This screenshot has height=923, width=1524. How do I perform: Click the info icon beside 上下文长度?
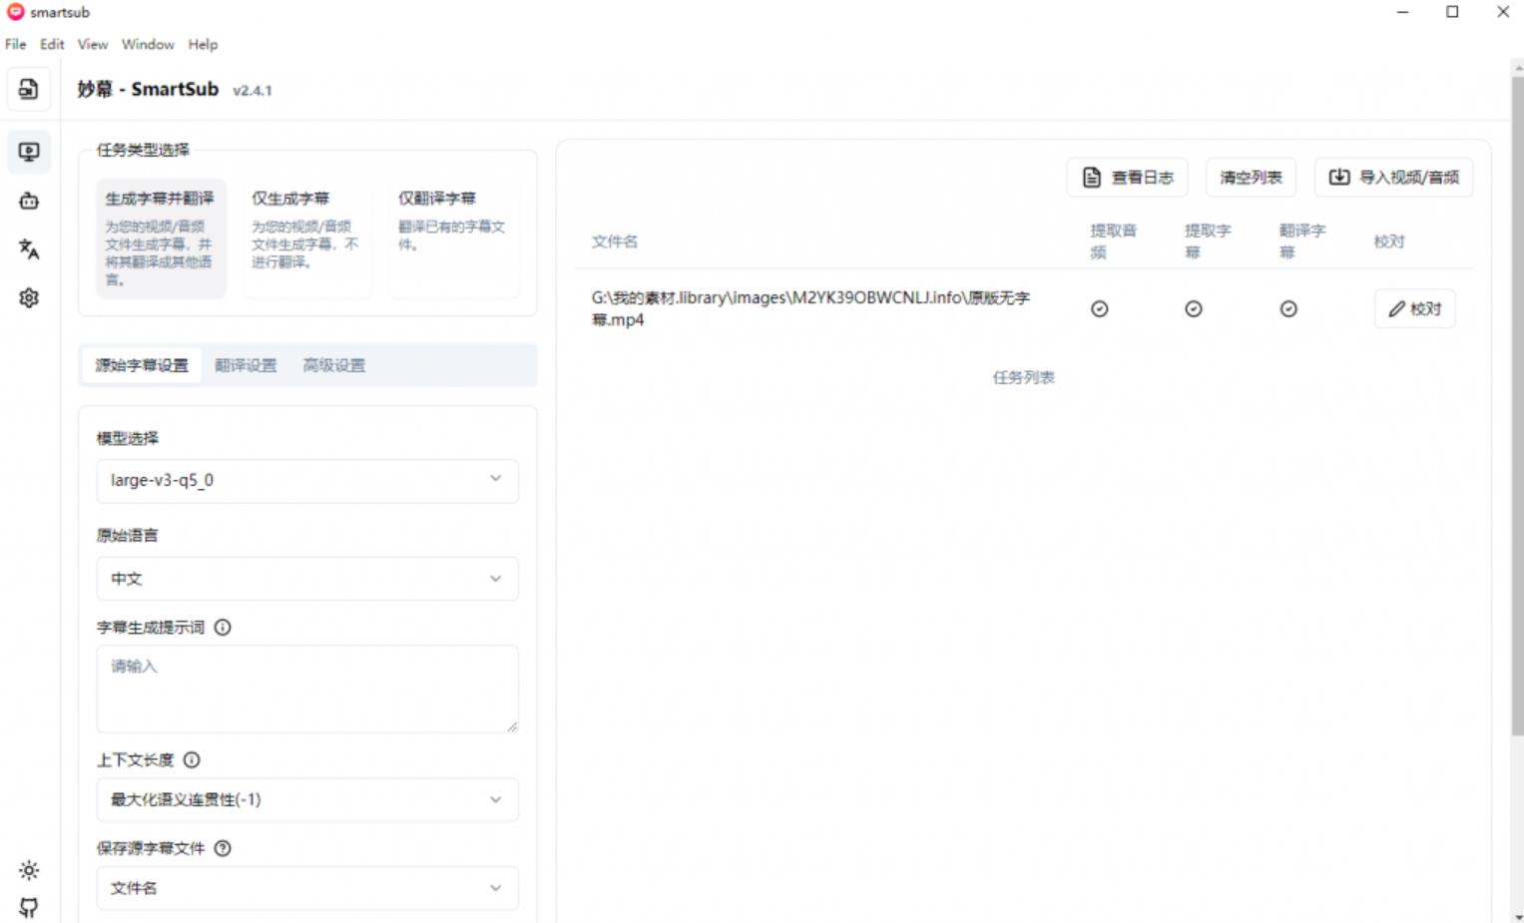click(192, 759)
